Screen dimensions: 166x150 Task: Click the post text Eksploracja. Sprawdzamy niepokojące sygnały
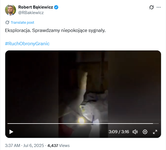(55, 30)
